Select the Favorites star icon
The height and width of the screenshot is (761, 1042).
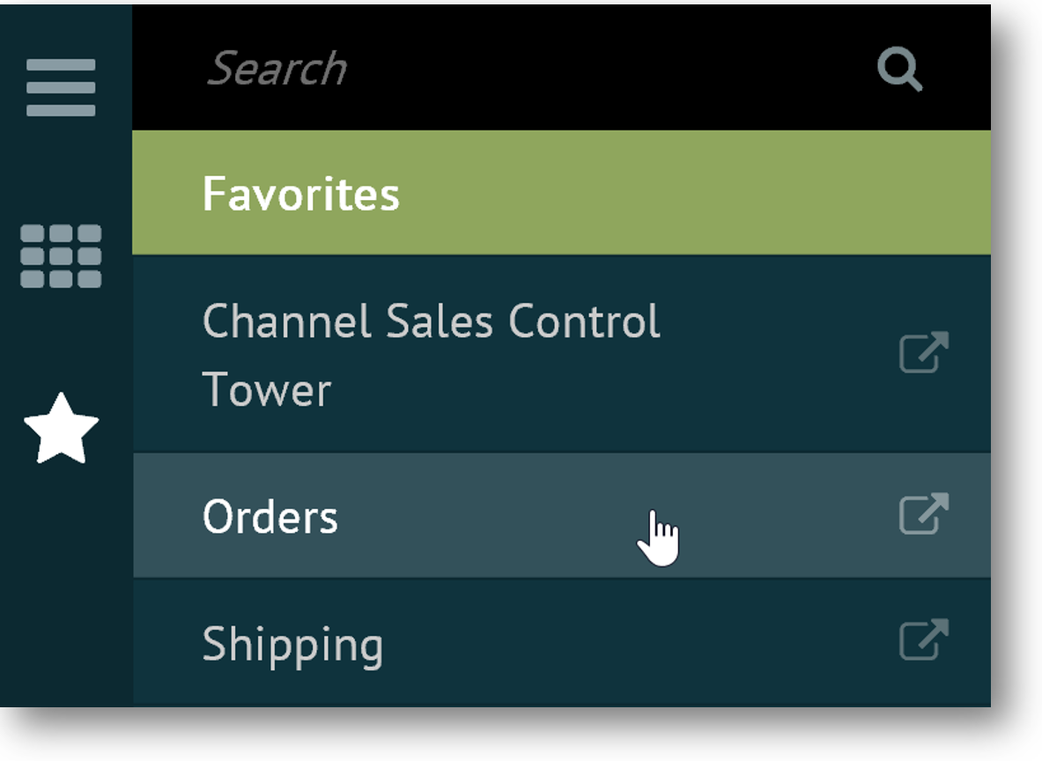pyautogui.click(x=61, y=429)
